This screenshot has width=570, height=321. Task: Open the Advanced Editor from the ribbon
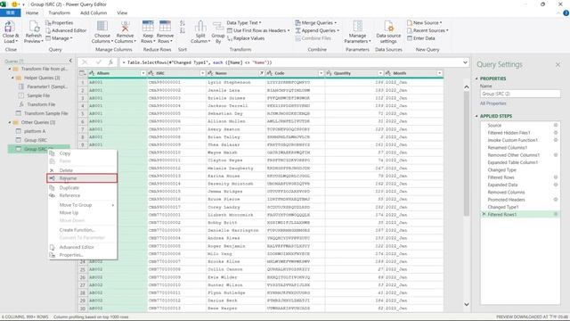(x=66, y=30)
